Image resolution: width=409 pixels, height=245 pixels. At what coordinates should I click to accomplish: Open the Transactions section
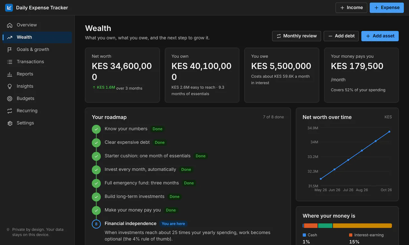point(37,62)
